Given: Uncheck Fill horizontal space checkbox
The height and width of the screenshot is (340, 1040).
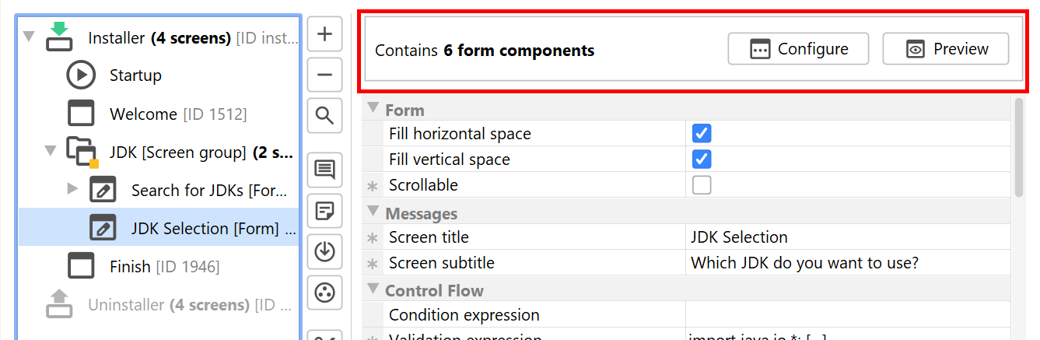Looking at the screenshot, I should click(x=702, y=134).
